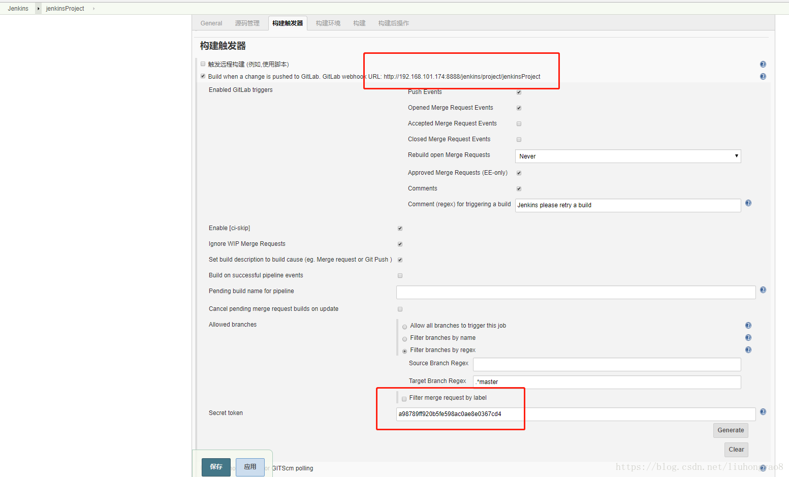Enable Cancel pending merge request builds checkbox
Viewport: 789px width, 477px height.
click(x=400, y=309)
